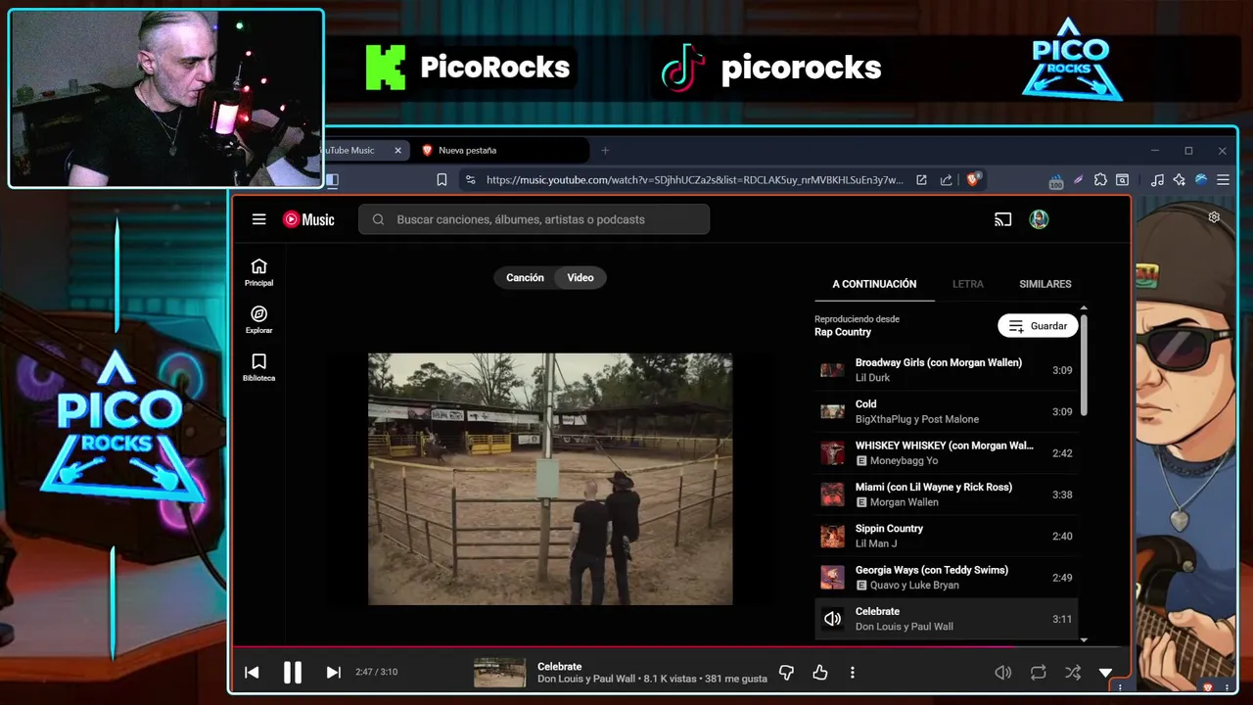Click the Moneybagg Yo artist link
The image size is (1253, 705).
904,460
